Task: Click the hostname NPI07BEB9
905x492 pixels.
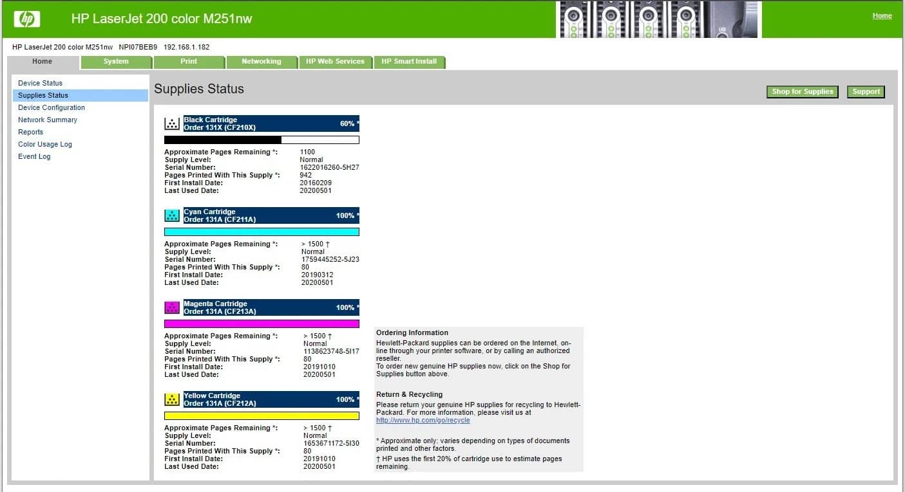Action: [138, 47]
